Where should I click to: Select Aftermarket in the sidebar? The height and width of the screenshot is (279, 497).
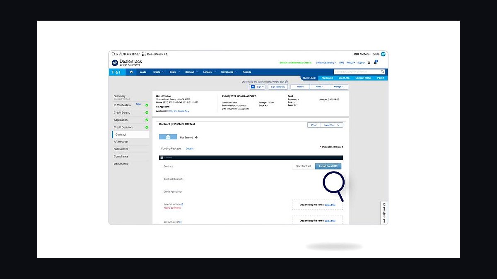[121, 142]
